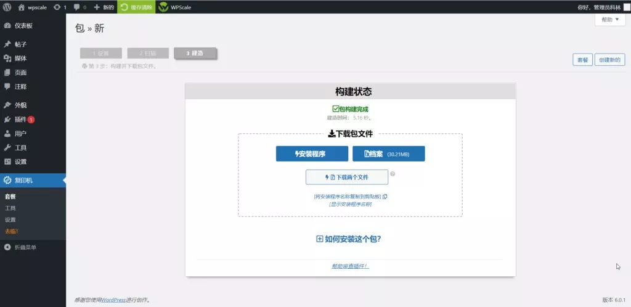Screen dimensions: 631x307
Task: Click the plus box expand icon
Action: [x=320, y=239]
